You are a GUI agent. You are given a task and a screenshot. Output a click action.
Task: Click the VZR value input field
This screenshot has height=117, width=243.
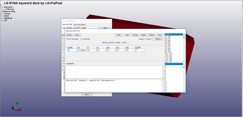[130, 50]
